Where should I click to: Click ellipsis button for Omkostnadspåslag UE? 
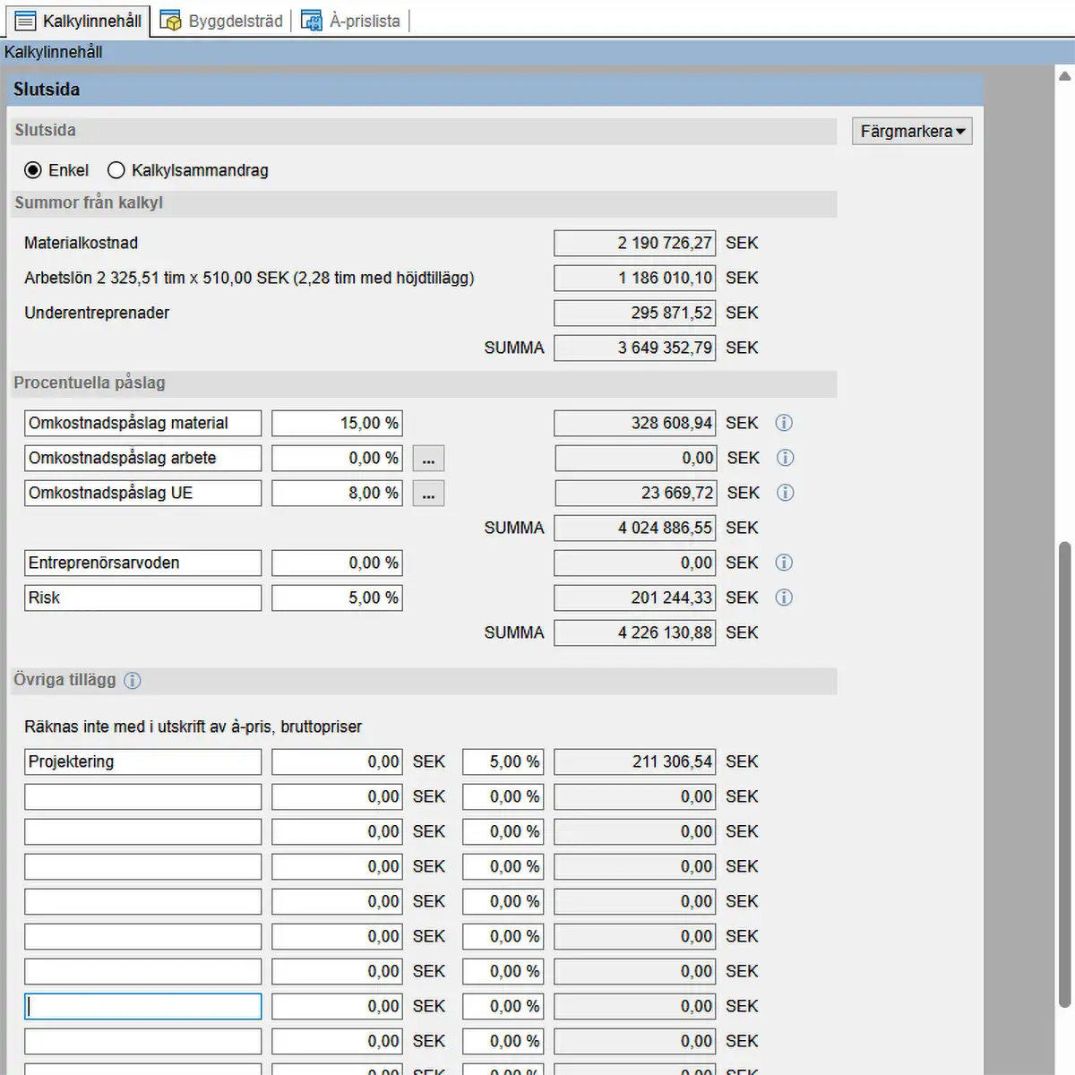[428, 494]
